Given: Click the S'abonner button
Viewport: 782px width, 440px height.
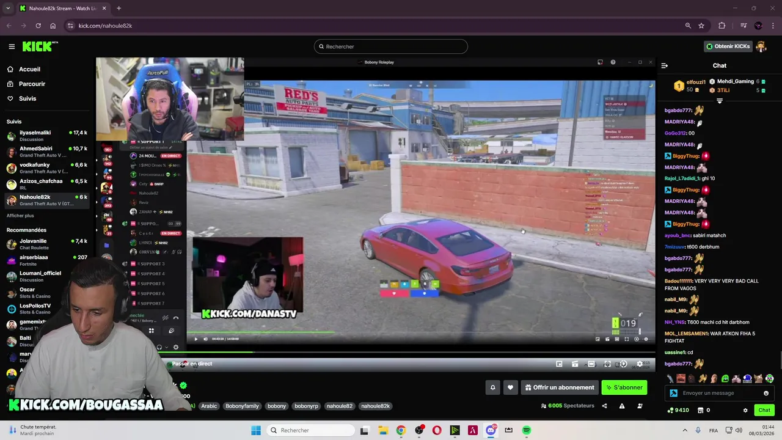Looking at the screenshot, I should 624,387.
